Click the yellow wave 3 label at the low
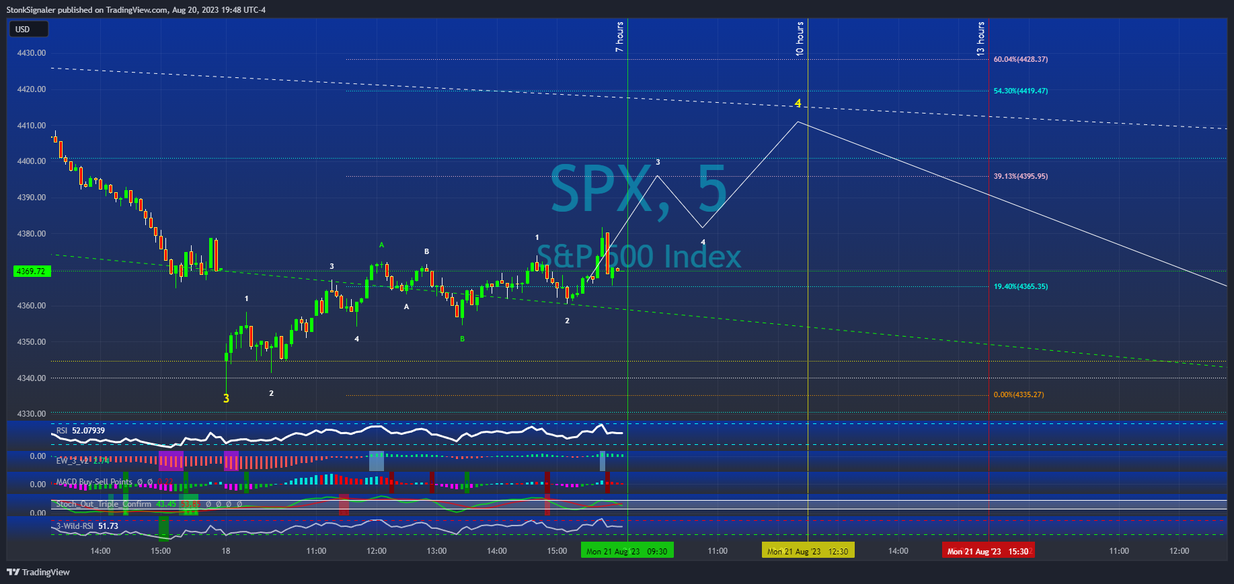1234x584 pixels. coord(226,399)
